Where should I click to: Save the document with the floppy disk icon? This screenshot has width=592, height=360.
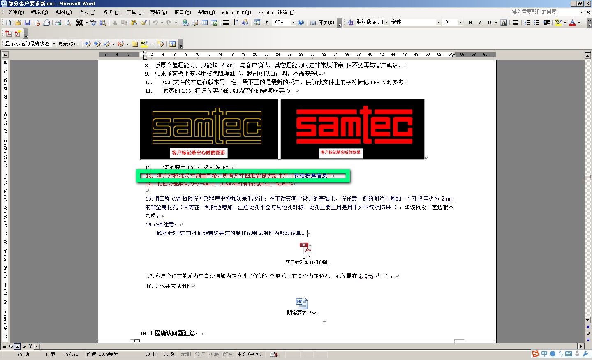(x=28, y=23)
